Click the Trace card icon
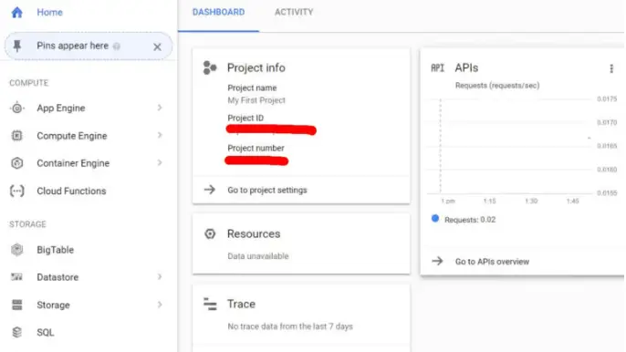Image resolution: width=626 pixels, height=352 pixels. coord(210,304)
